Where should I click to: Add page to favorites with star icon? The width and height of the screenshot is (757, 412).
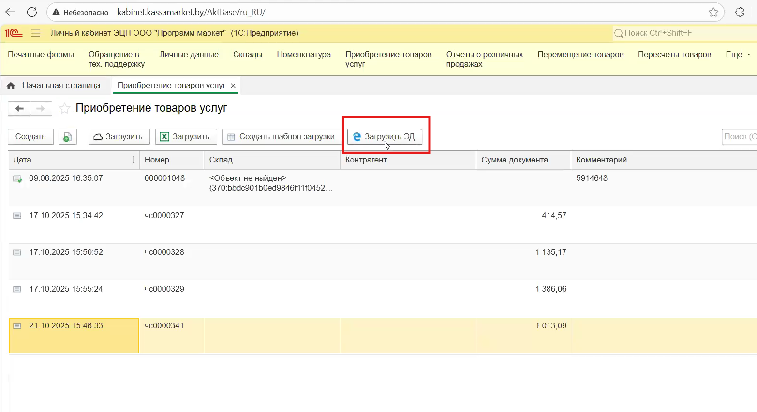(64, 108)
